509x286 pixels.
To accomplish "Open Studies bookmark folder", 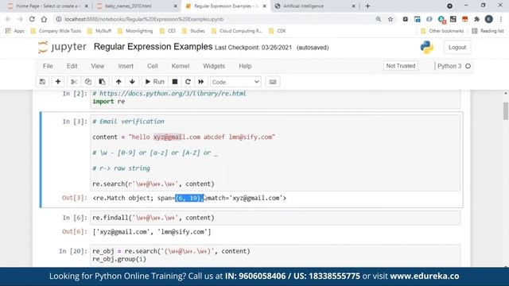I will [193, 31].
